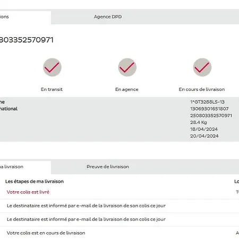
Task: Switch to Preuve de livraison tab
Action: pyautogui.click(x=108, y=167)
